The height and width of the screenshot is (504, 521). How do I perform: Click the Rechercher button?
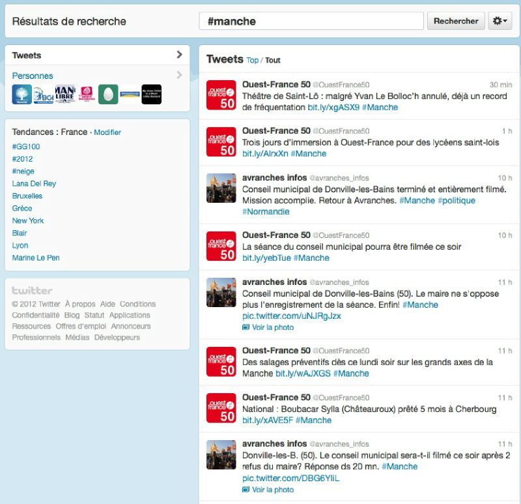pyautogui.click(x=456, y=21)
